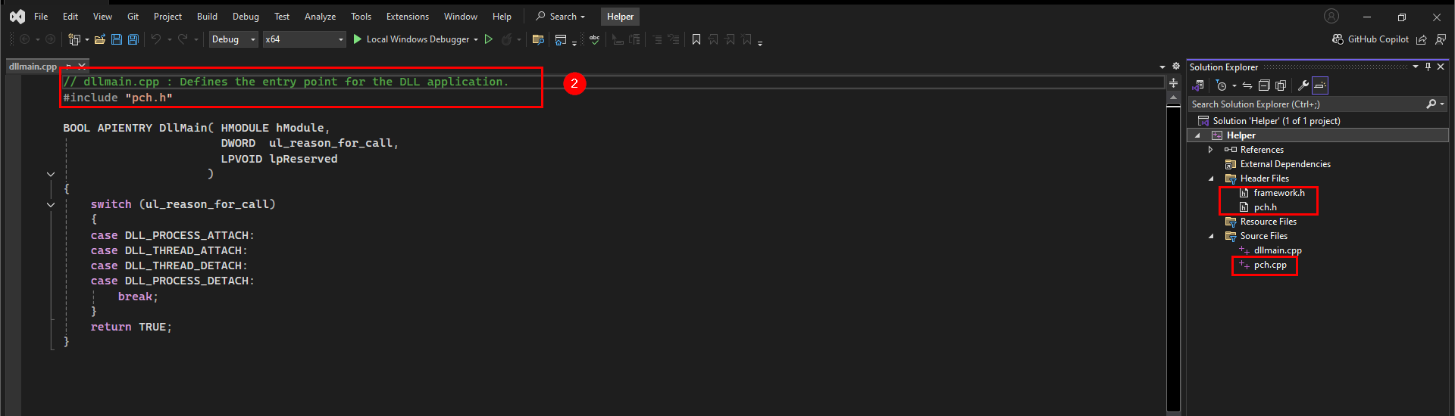Select framework.h in Solution Explorer
The height and width of the screenshot is (416, 1455).
1279,193
